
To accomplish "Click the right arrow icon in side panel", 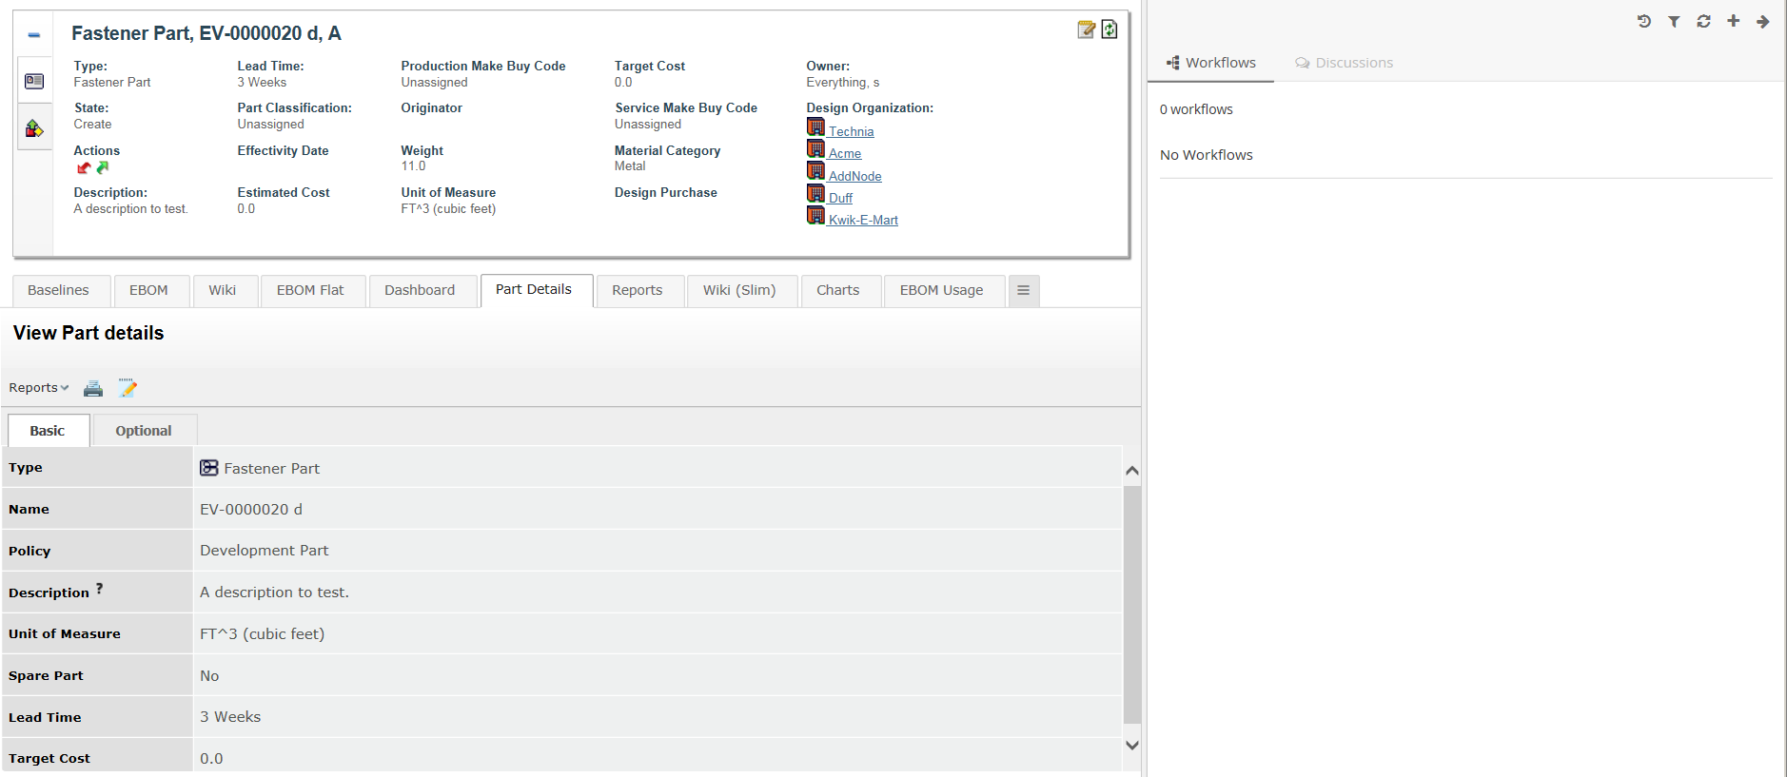I will [x=1763, y=21].
